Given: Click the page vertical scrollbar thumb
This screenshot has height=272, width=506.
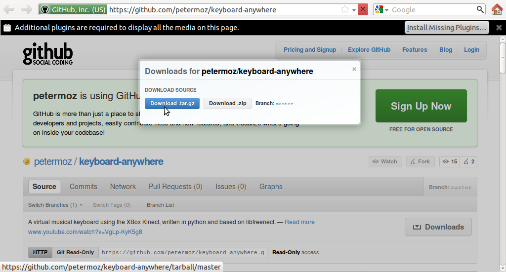Looking at the screenshot, I should pos(503,58).
